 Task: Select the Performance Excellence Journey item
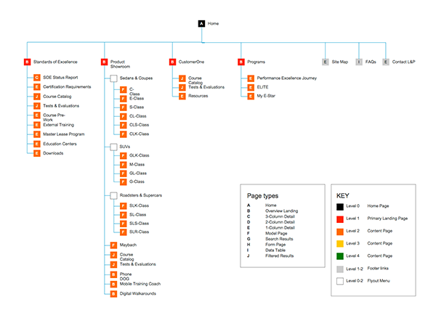click(288, 77)
